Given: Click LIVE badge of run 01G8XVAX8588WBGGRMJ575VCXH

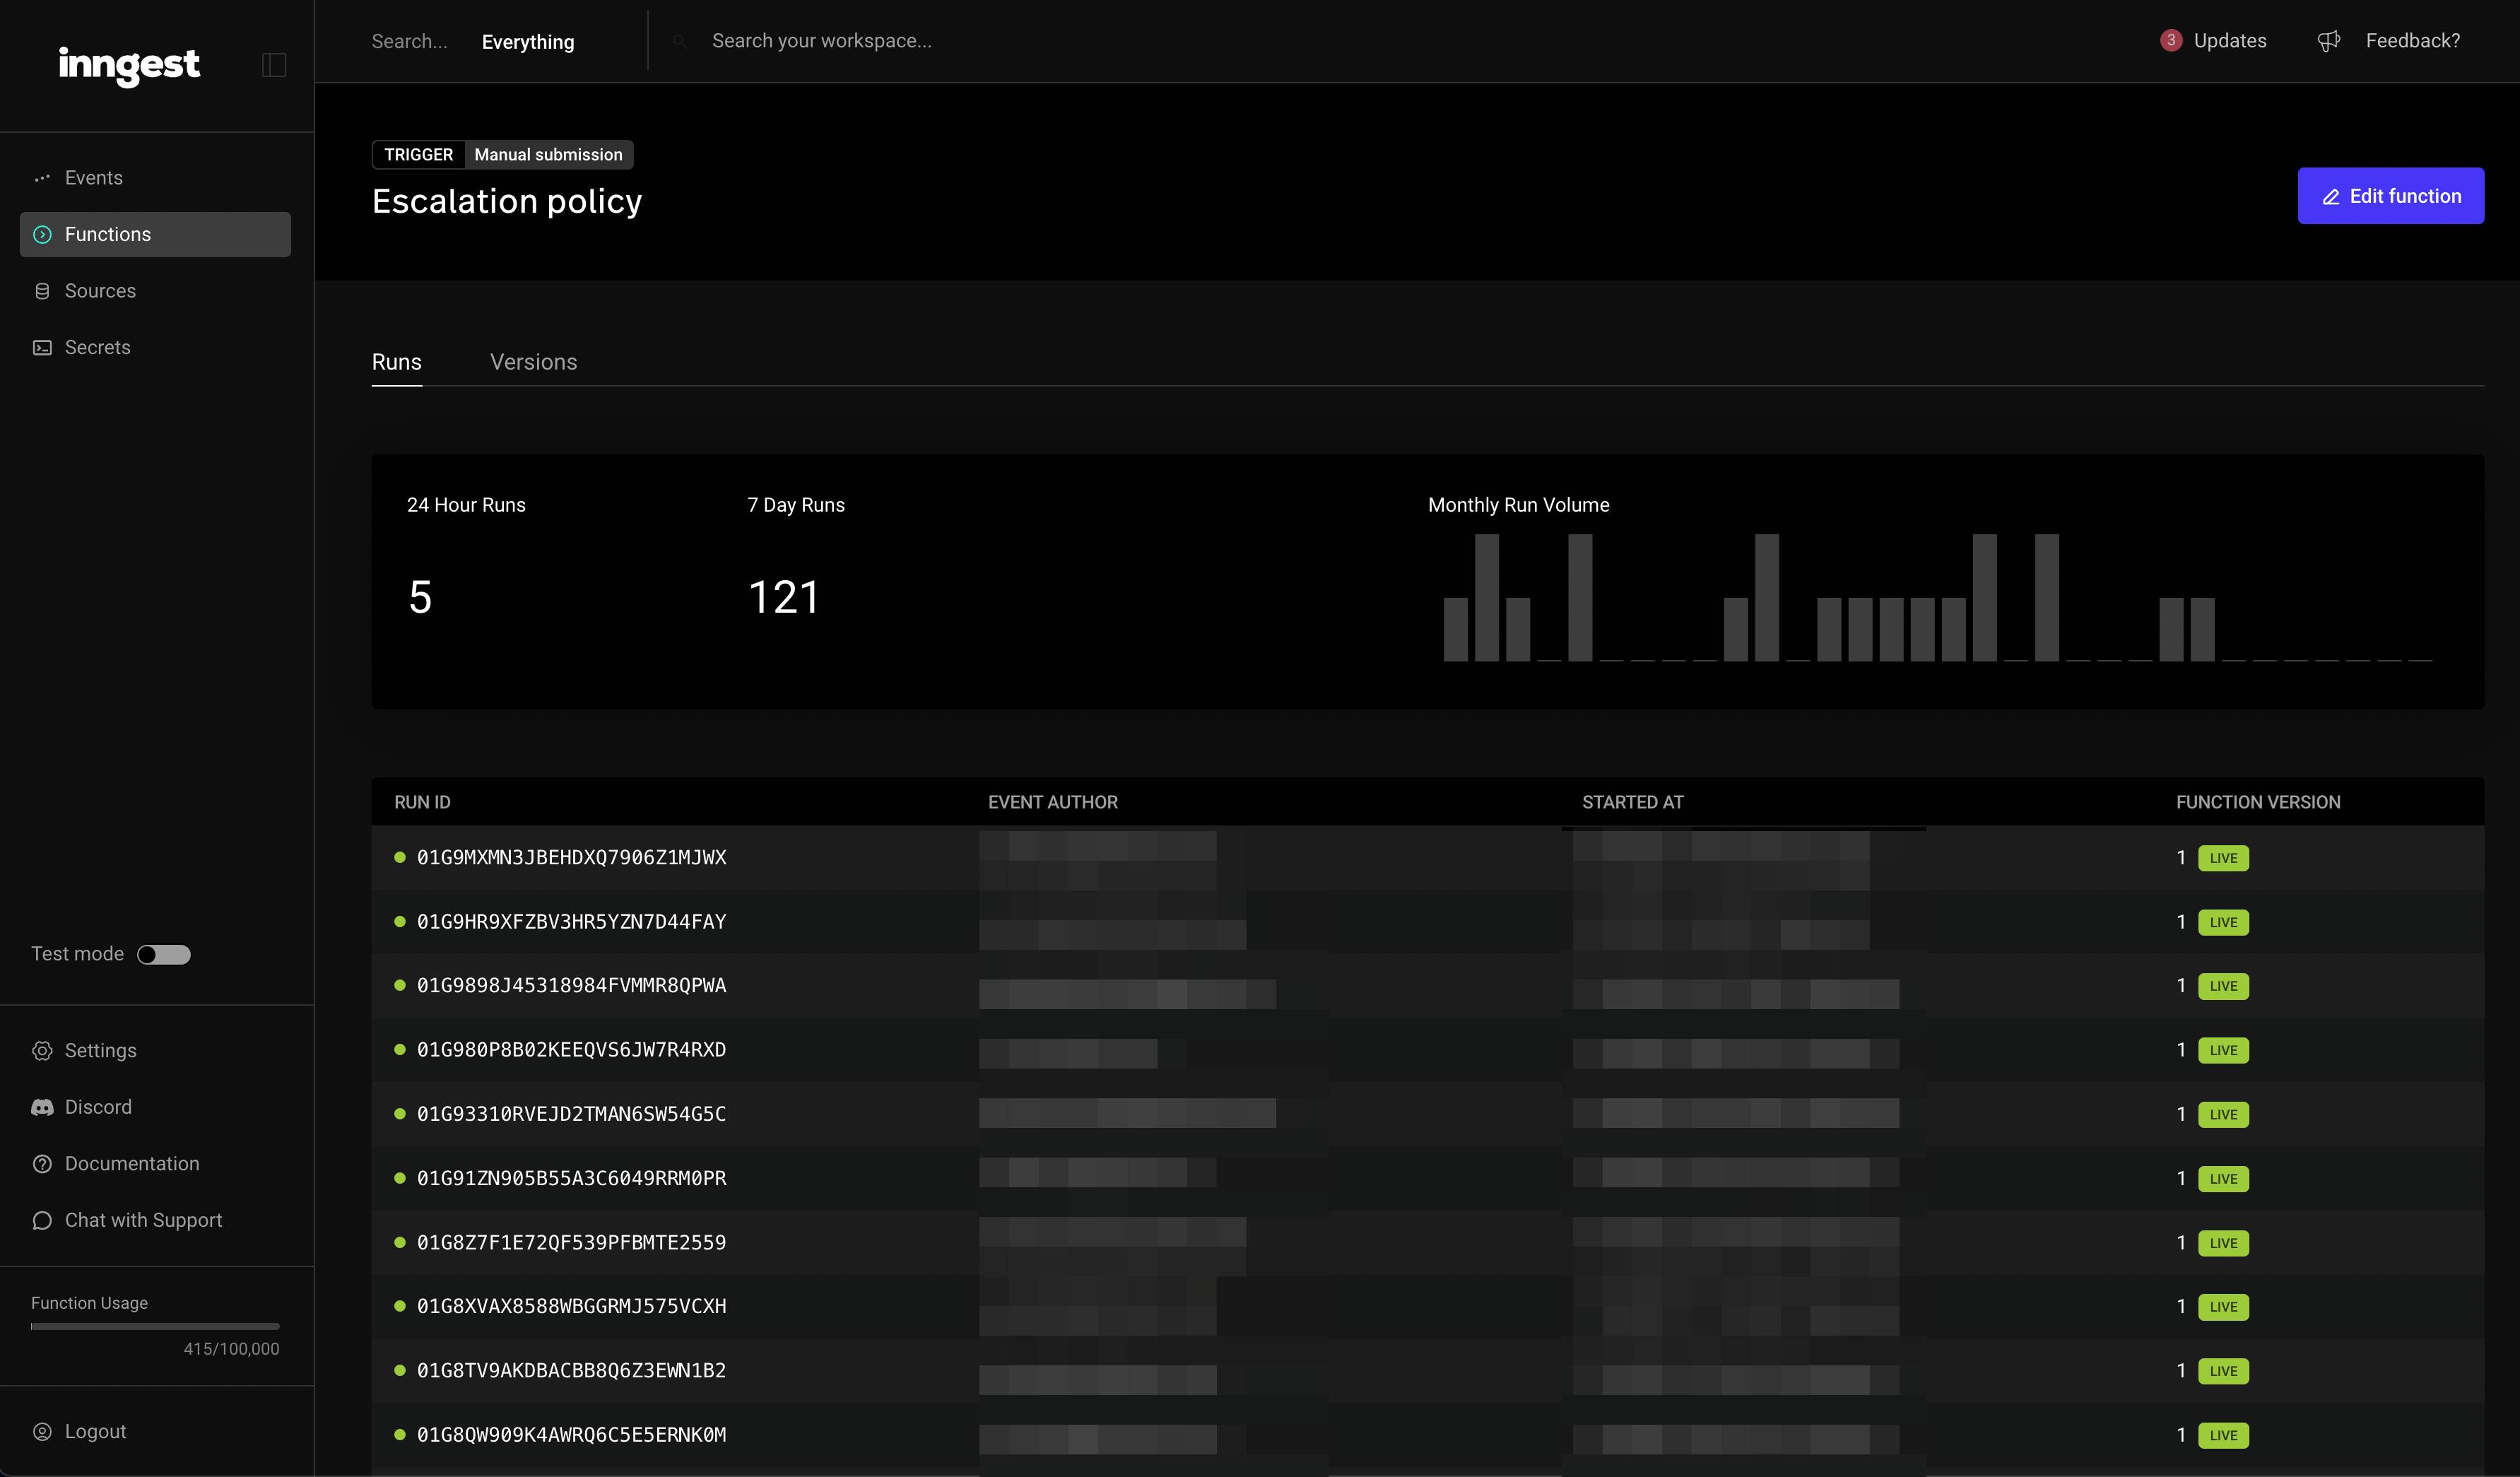Looking at the screenshot, I should (2223, 1307).
